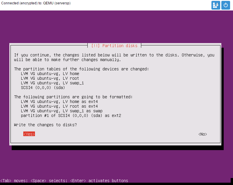Click the keyboard hint bar at the bottom

tap(64, 181)
